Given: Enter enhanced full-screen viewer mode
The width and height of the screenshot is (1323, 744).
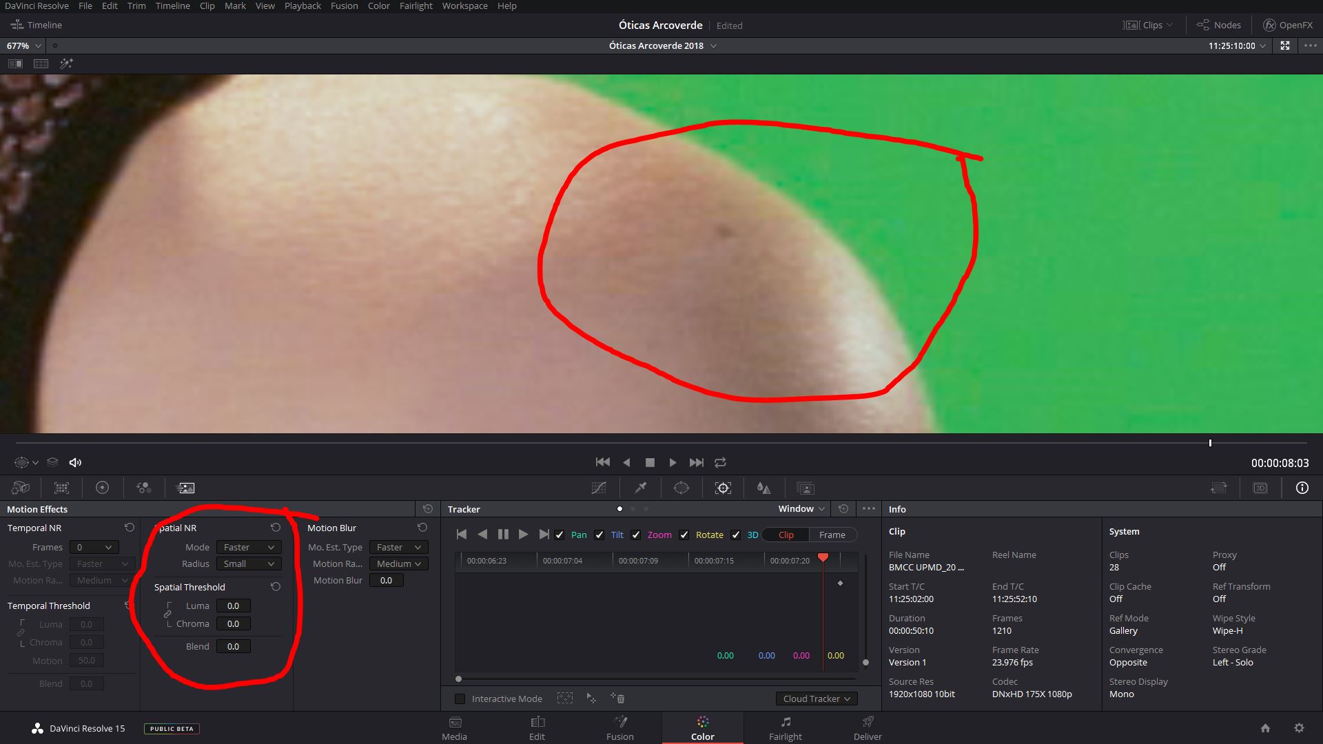Looking at the screenshot, I should coord(1285,45).
